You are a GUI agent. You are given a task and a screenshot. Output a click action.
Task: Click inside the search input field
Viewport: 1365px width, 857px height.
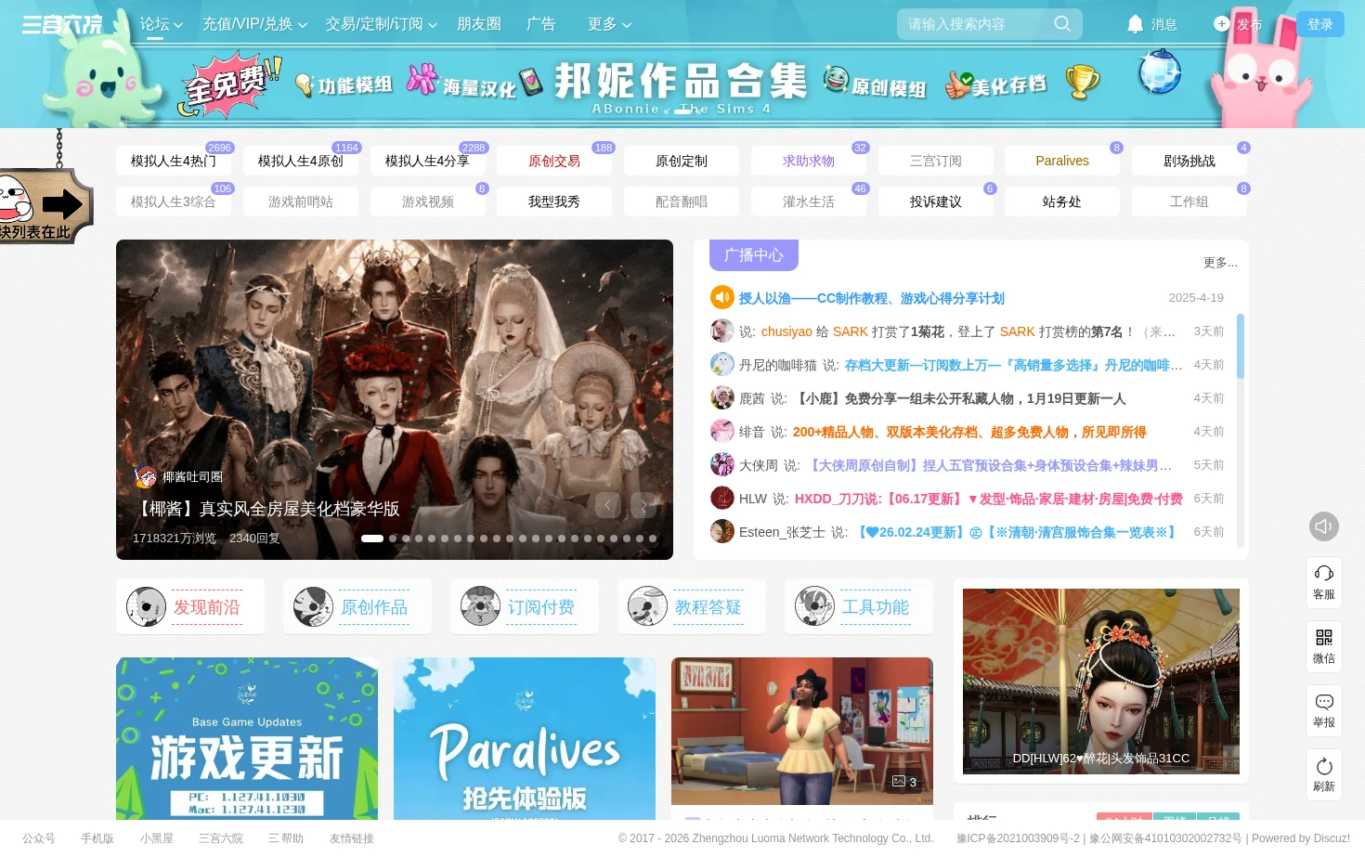pos(975,24)
